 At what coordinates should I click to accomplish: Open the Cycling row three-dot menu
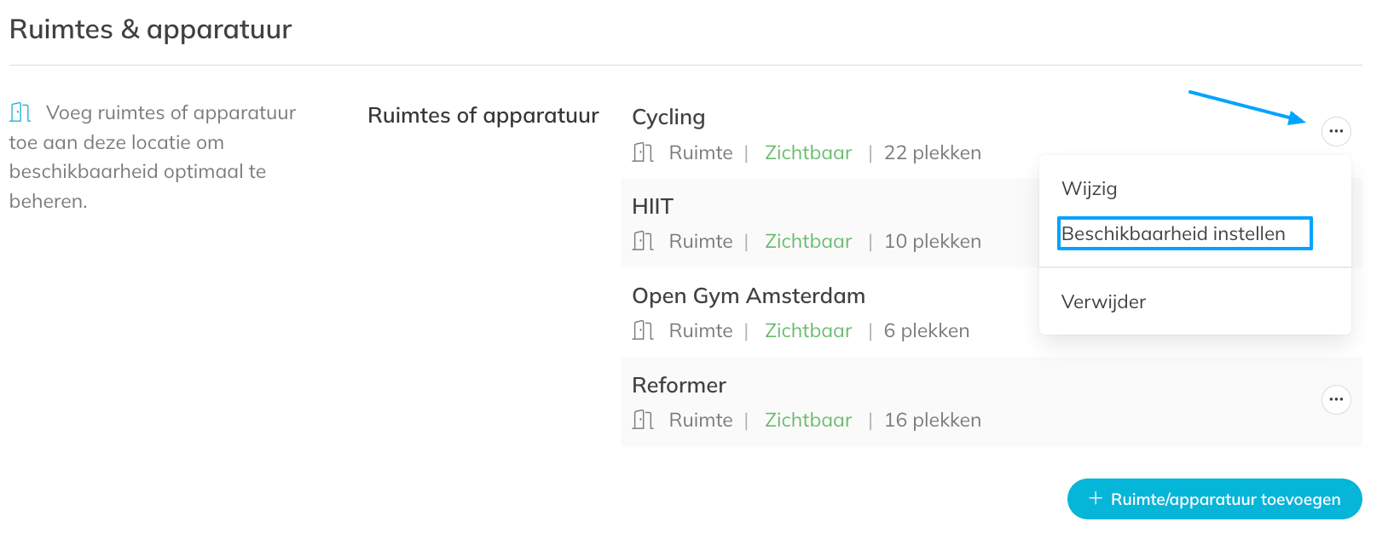(x=1335, y=131)
